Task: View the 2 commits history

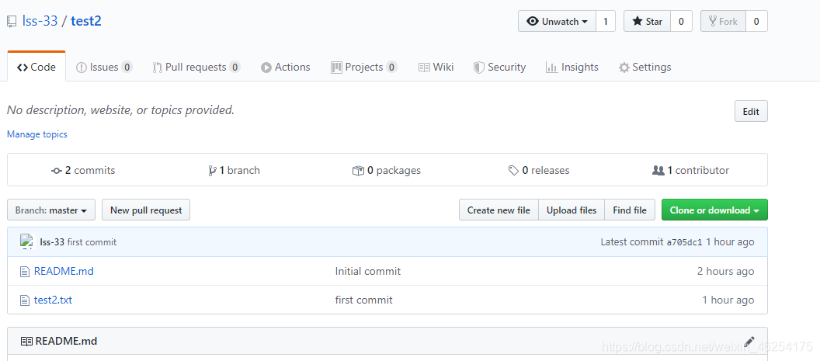Action: click(x=83, y=171)
